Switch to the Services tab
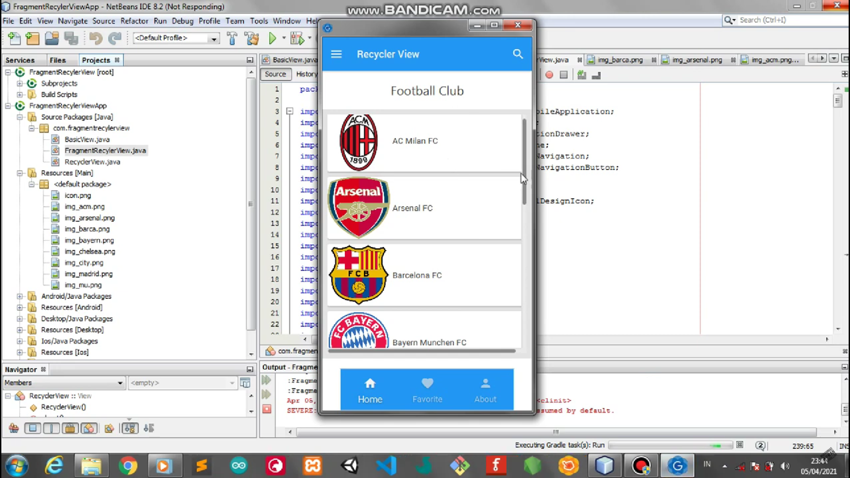Image resolution: width=850 pixels, height=478 pixels. (x=20, y=60)
